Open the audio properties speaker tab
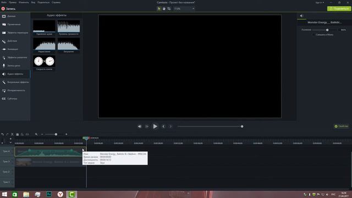The image size is (352, 198). pyautogui.click(x=301, y=16)
